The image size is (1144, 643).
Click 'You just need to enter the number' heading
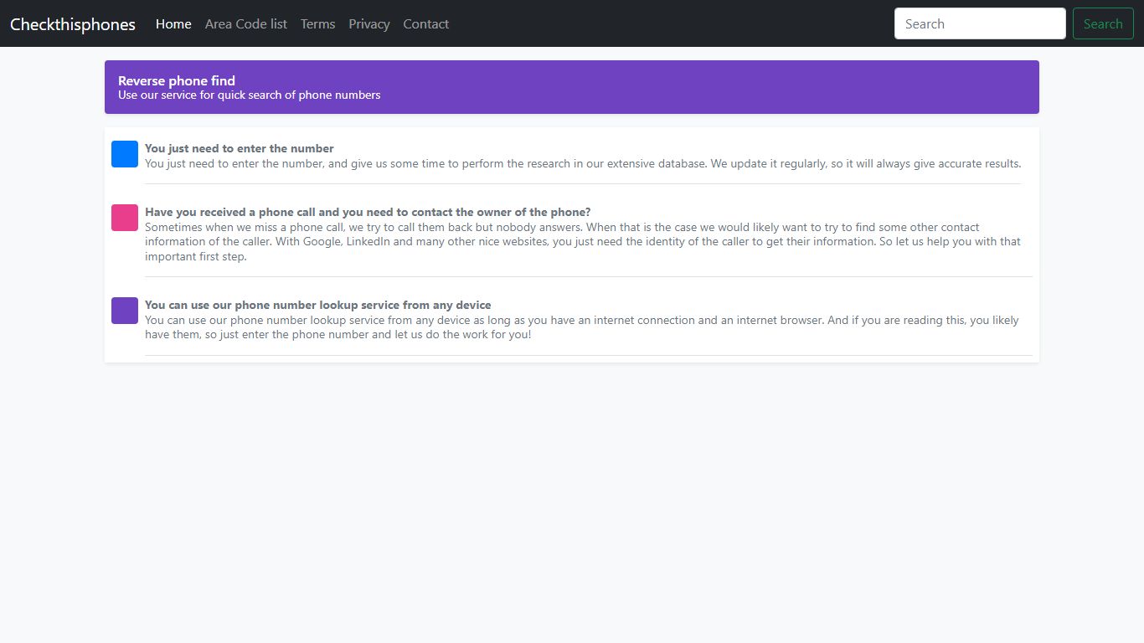(240, 148)
